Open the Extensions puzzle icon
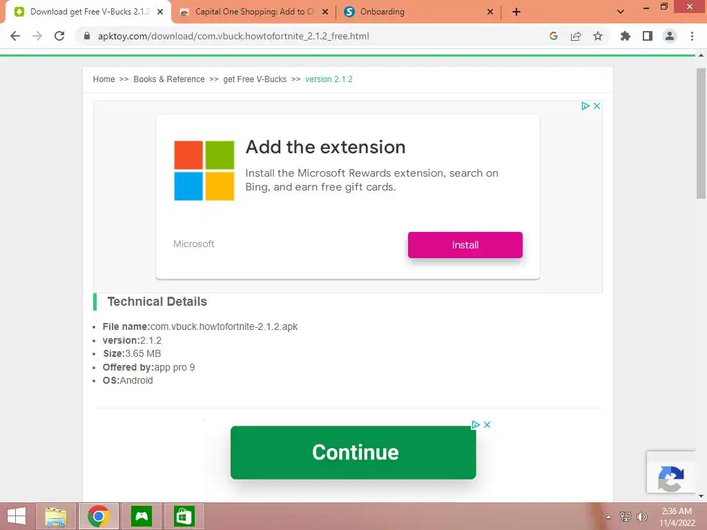The image size is (707, 530). [x=626, y=36]
